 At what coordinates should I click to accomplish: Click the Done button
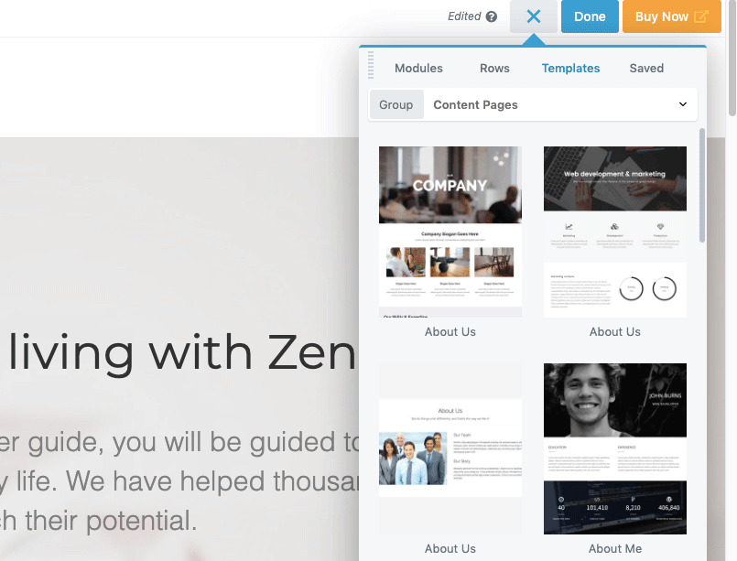[x=590, y=16]
